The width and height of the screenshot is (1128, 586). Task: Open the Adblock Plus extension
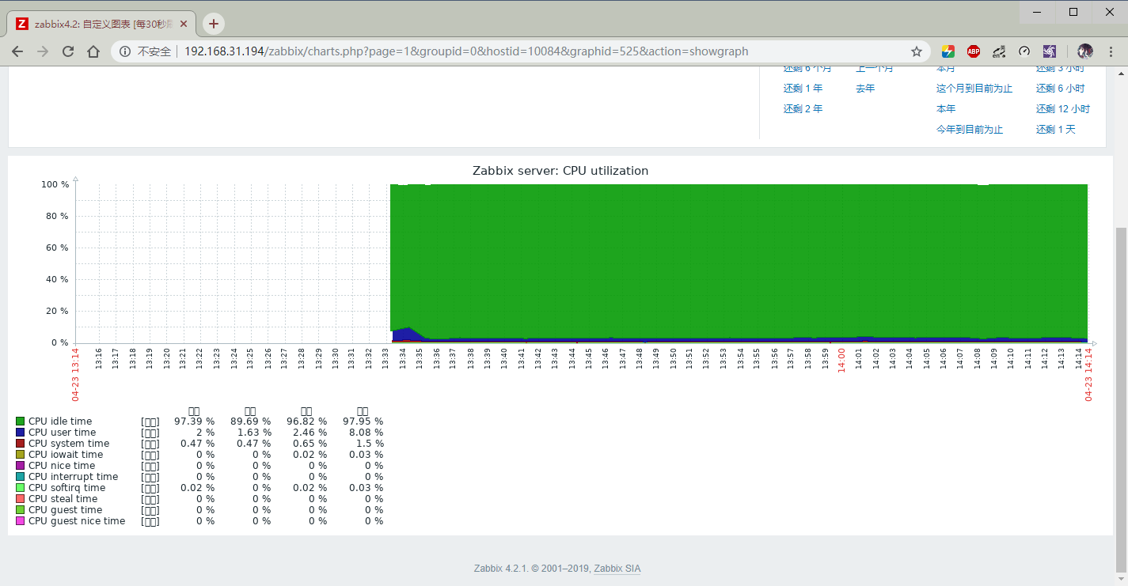[x=974, y=51]
